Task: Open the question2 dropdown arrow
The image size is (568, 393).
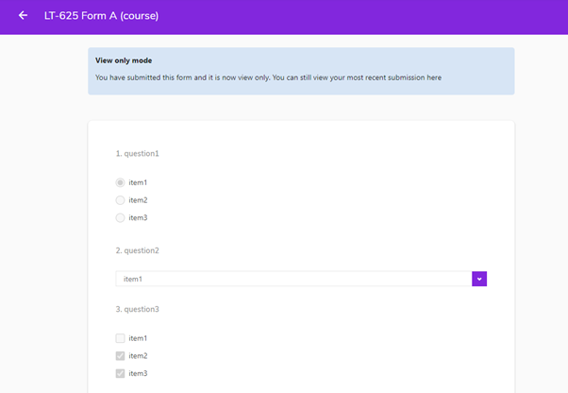Action: 479,279
